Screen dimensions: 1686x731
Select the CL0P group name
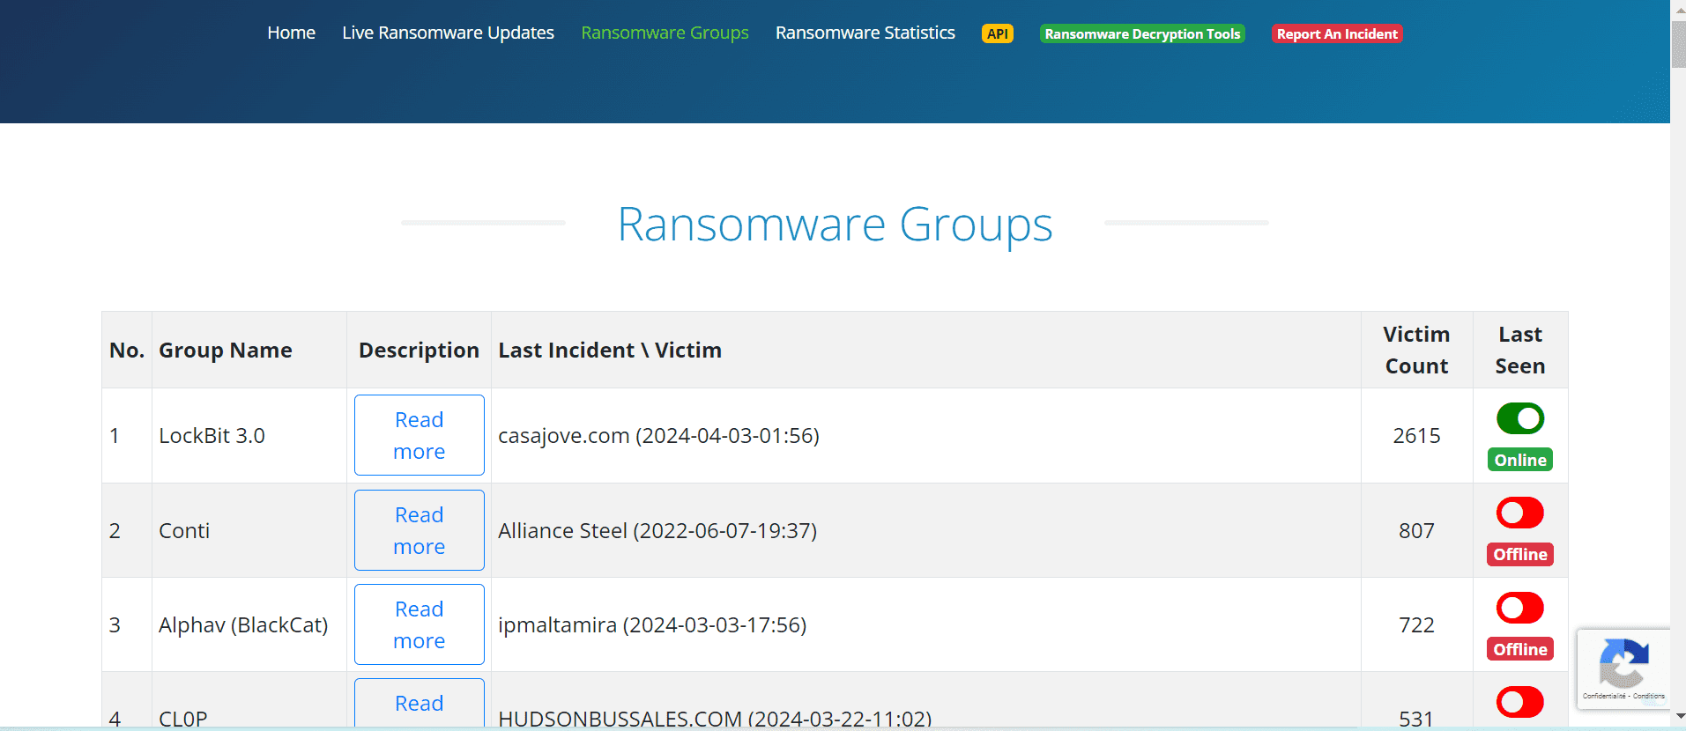pos(182,718)
